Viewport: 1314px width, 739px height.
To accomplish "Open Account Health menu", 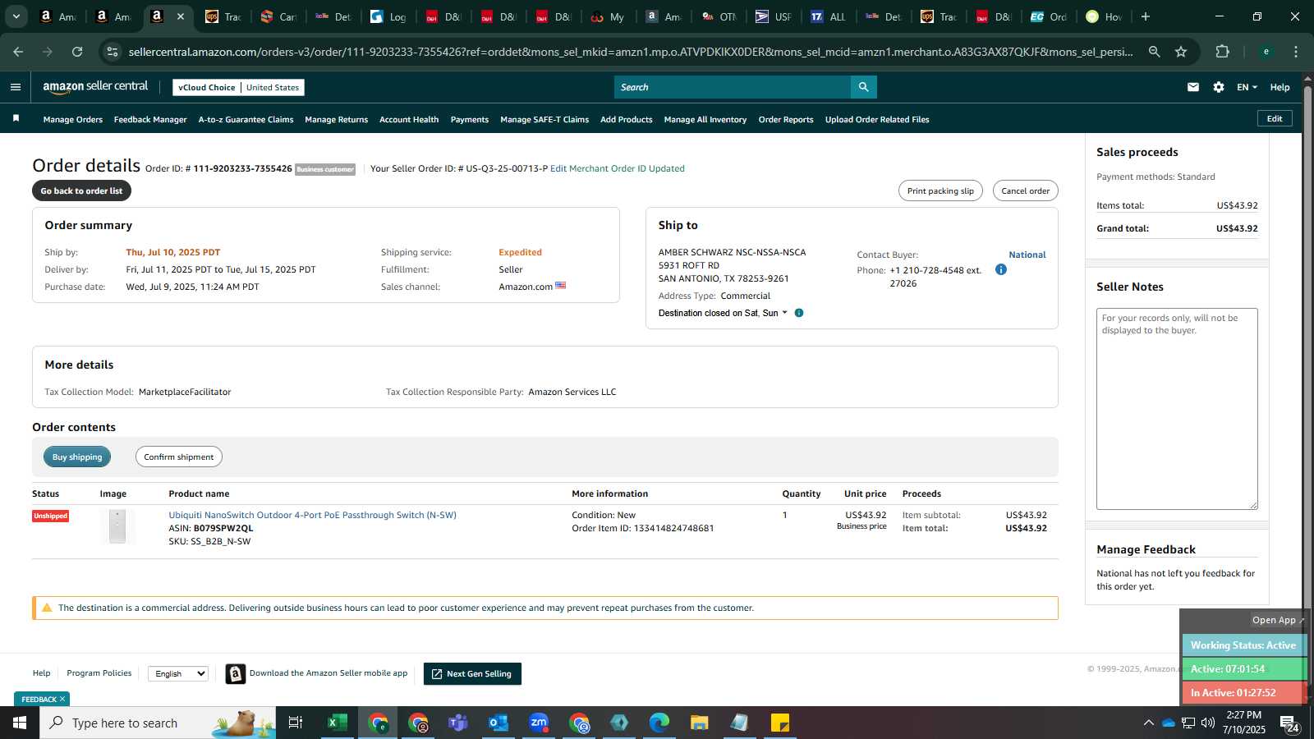I will (x=409, y=119).
